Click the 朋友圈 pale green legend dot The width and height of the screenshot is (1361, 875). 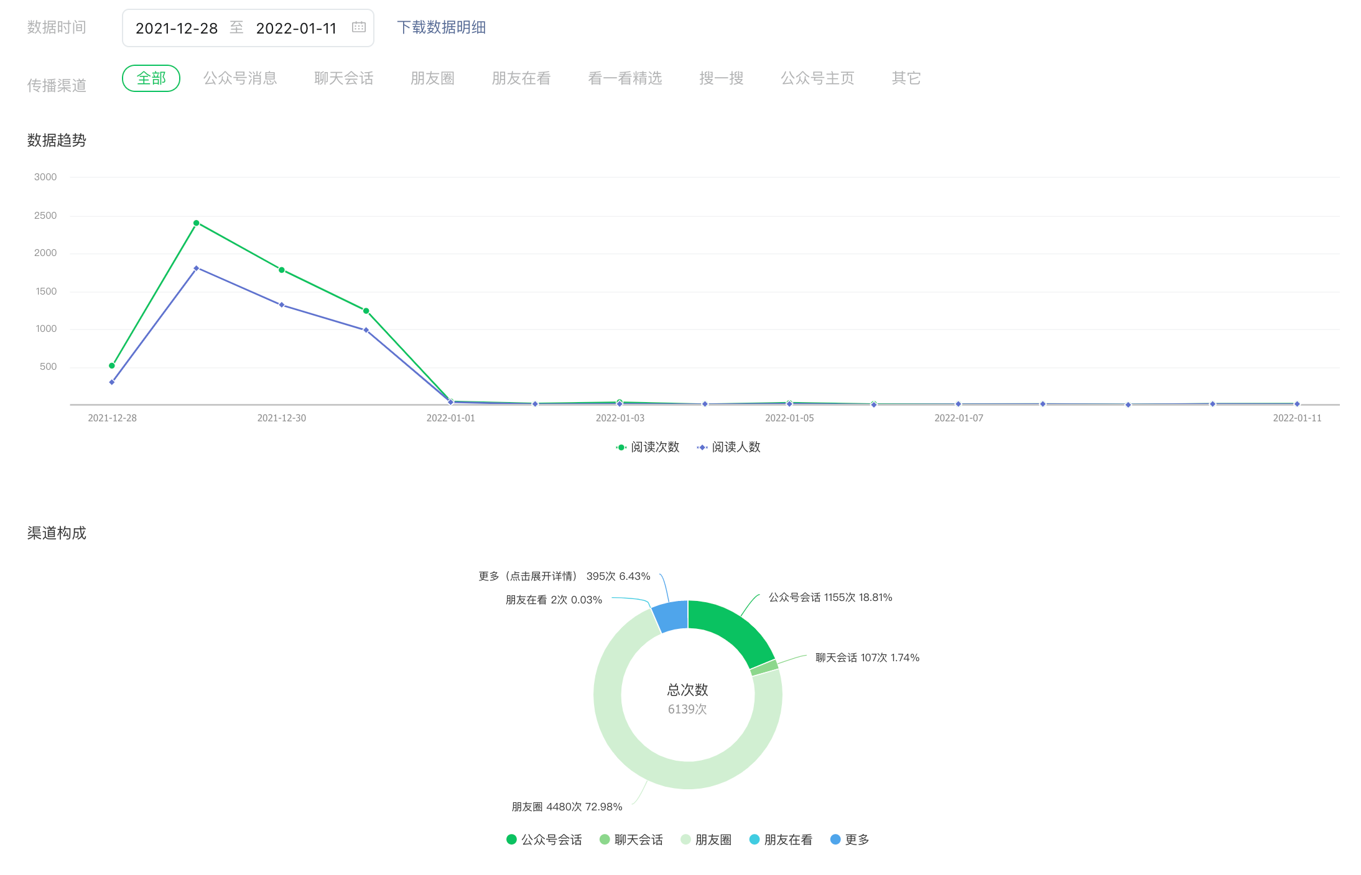click(685, 840)
